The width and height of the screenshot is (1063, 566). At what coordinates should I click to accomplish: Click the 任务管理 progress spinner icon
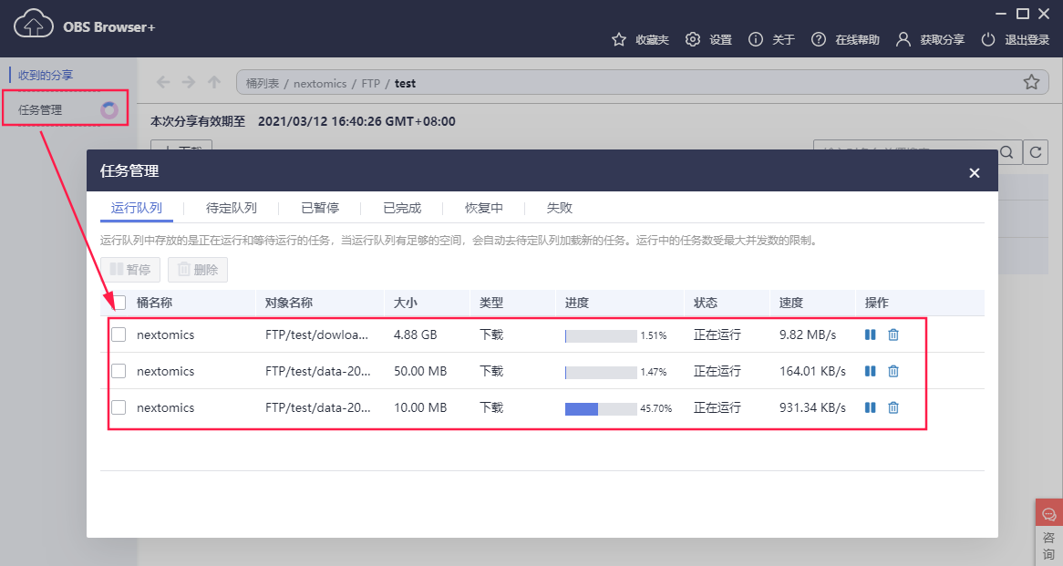point(109,109)
